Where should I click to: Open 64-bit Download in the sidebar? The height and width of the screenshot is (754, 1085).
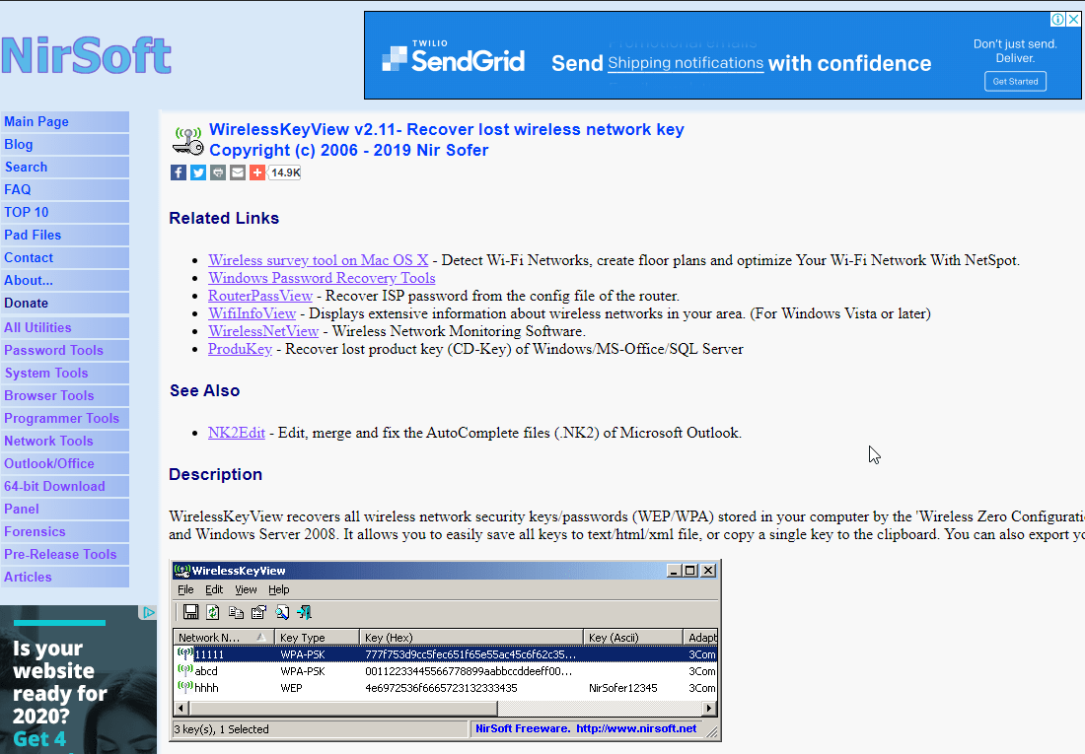point(65,486)
